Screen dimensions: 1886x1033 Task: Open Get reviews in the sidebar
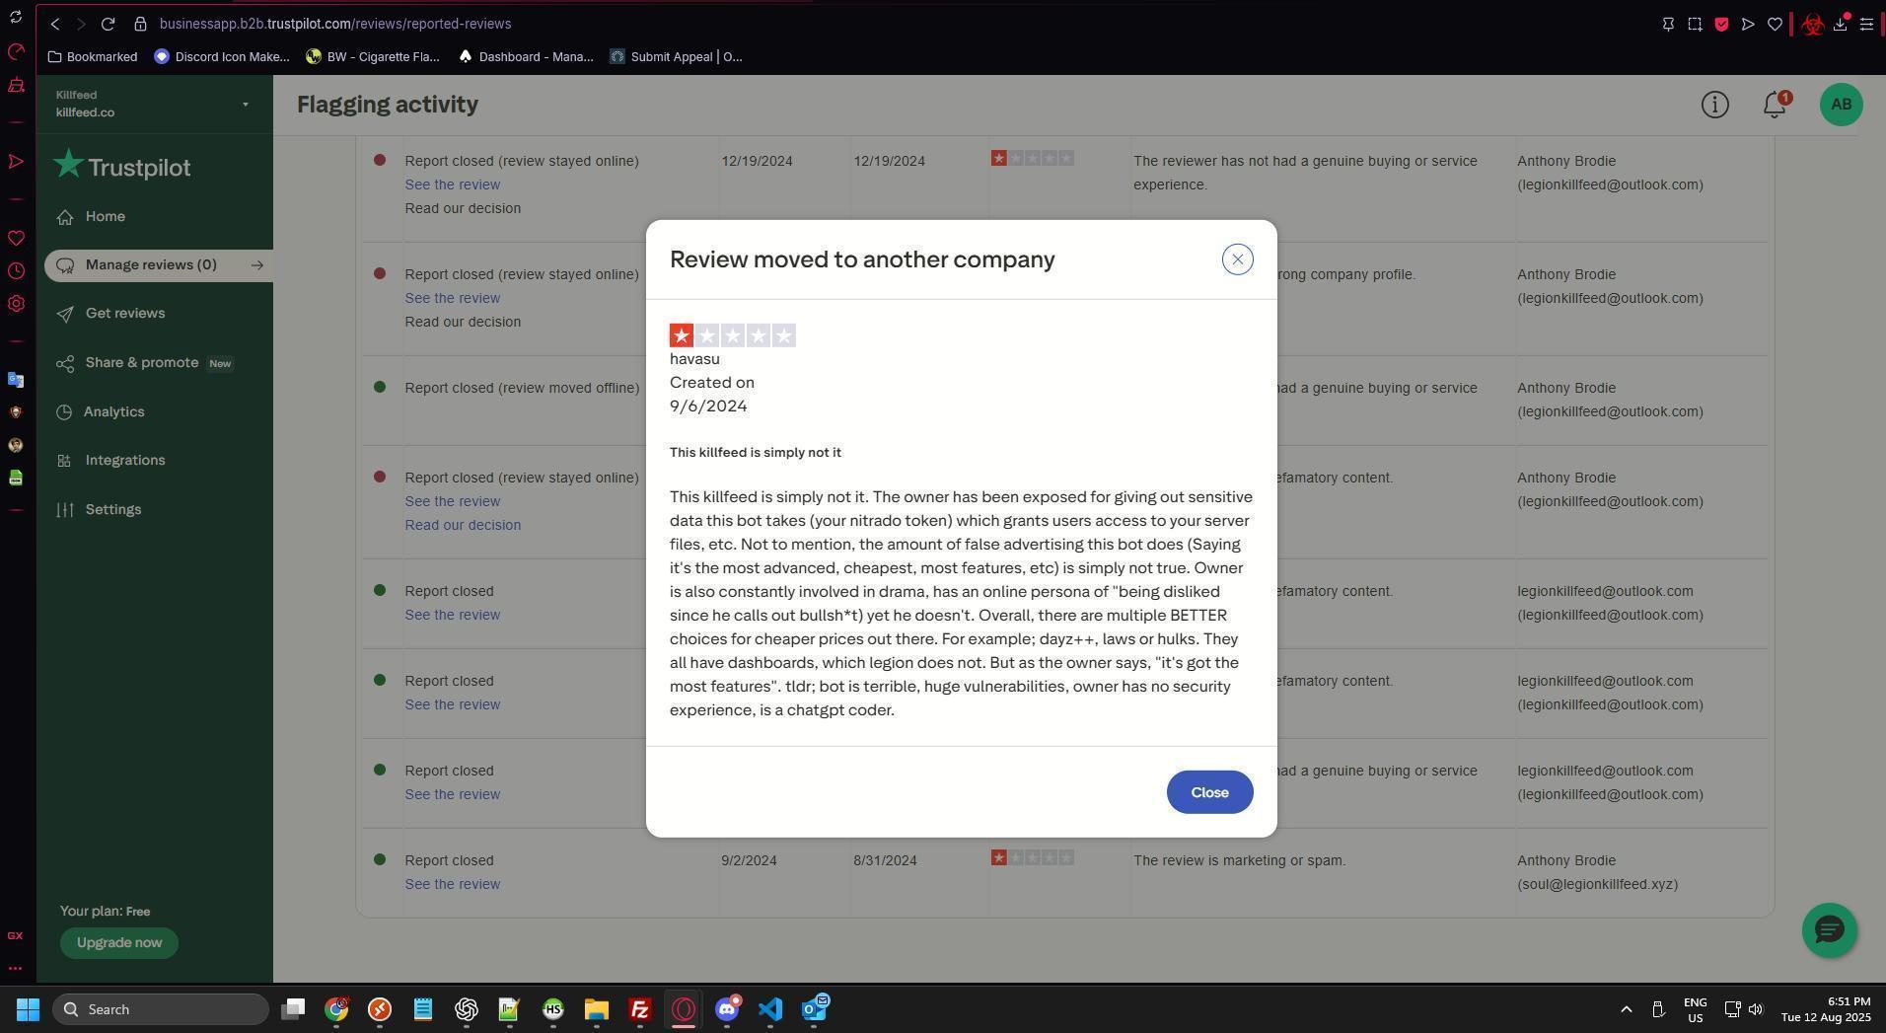pos(124,314)
